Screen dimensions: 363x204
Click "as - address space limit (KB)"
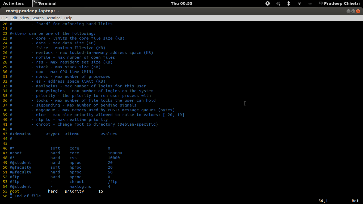click(71, 81)
